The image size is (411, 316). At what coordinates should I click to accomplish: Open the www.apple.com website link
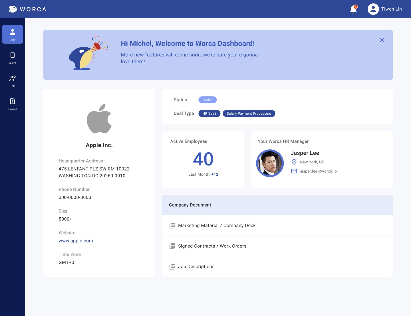point(76,241)
